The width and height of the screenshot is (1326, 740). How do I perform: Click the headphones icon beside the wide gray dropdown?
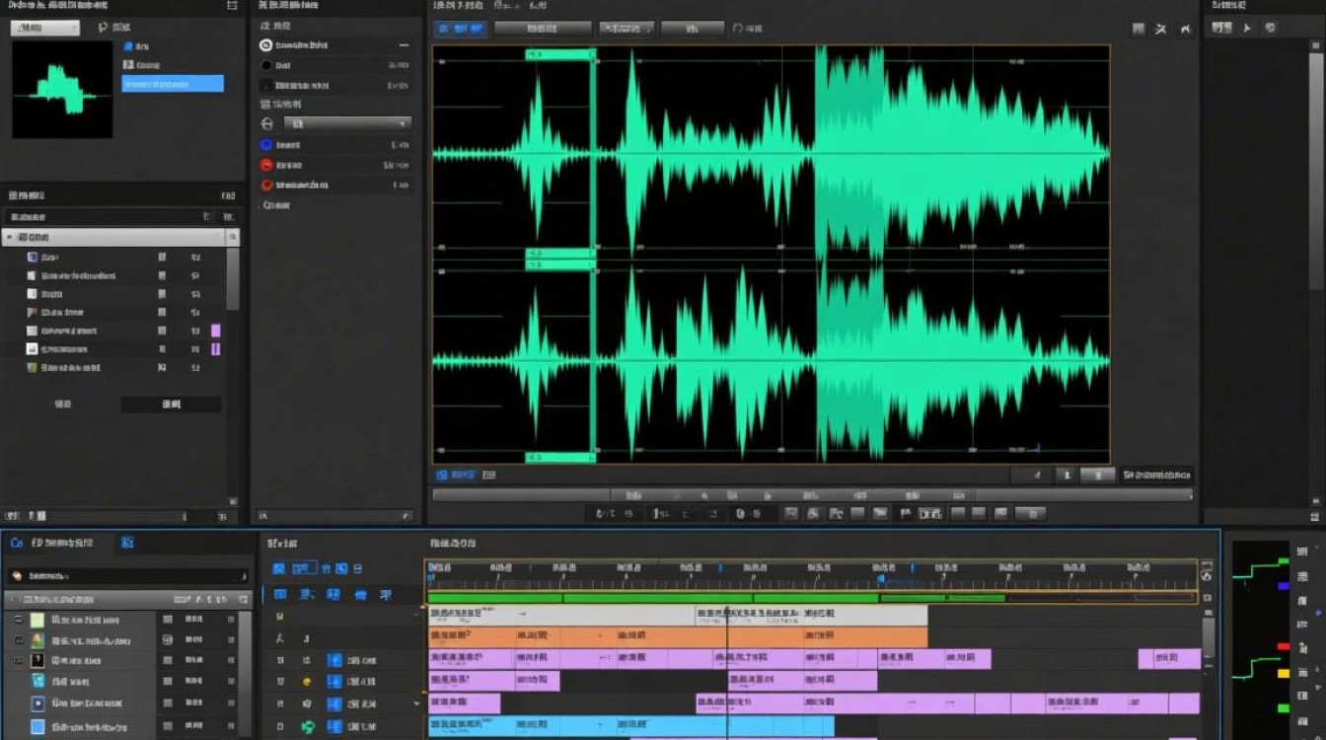click(x=265, y=124)
